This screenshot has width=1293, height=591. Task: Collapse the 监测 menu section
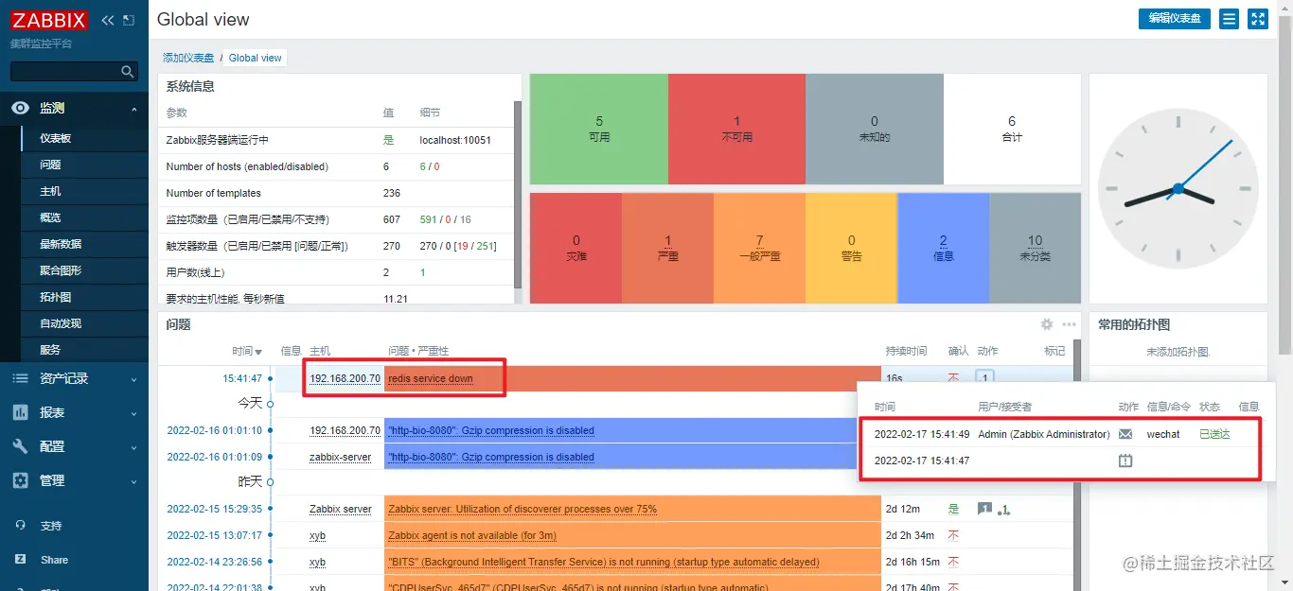click(x=74, y=109)
